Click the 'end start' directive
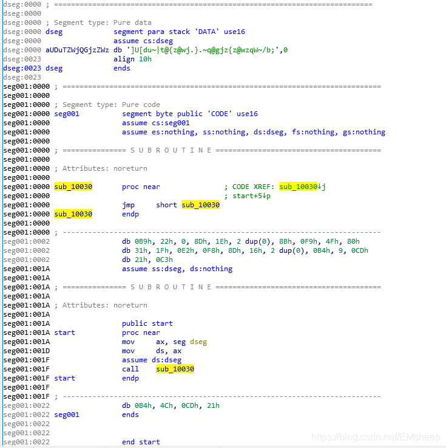 141,442
